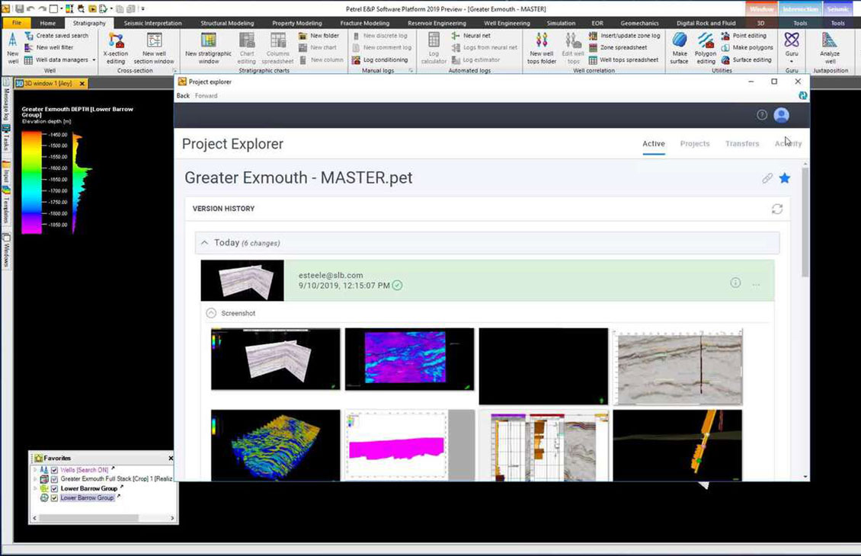The image size is (861, 556).
Task: Uncheck Greater Exmouth Full Stack checkbox
Action: click(54, 479)
